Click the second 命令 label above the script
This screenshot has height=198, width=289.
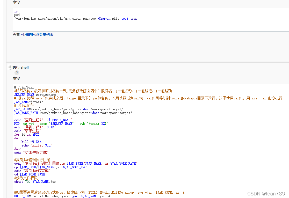(16, 78)
